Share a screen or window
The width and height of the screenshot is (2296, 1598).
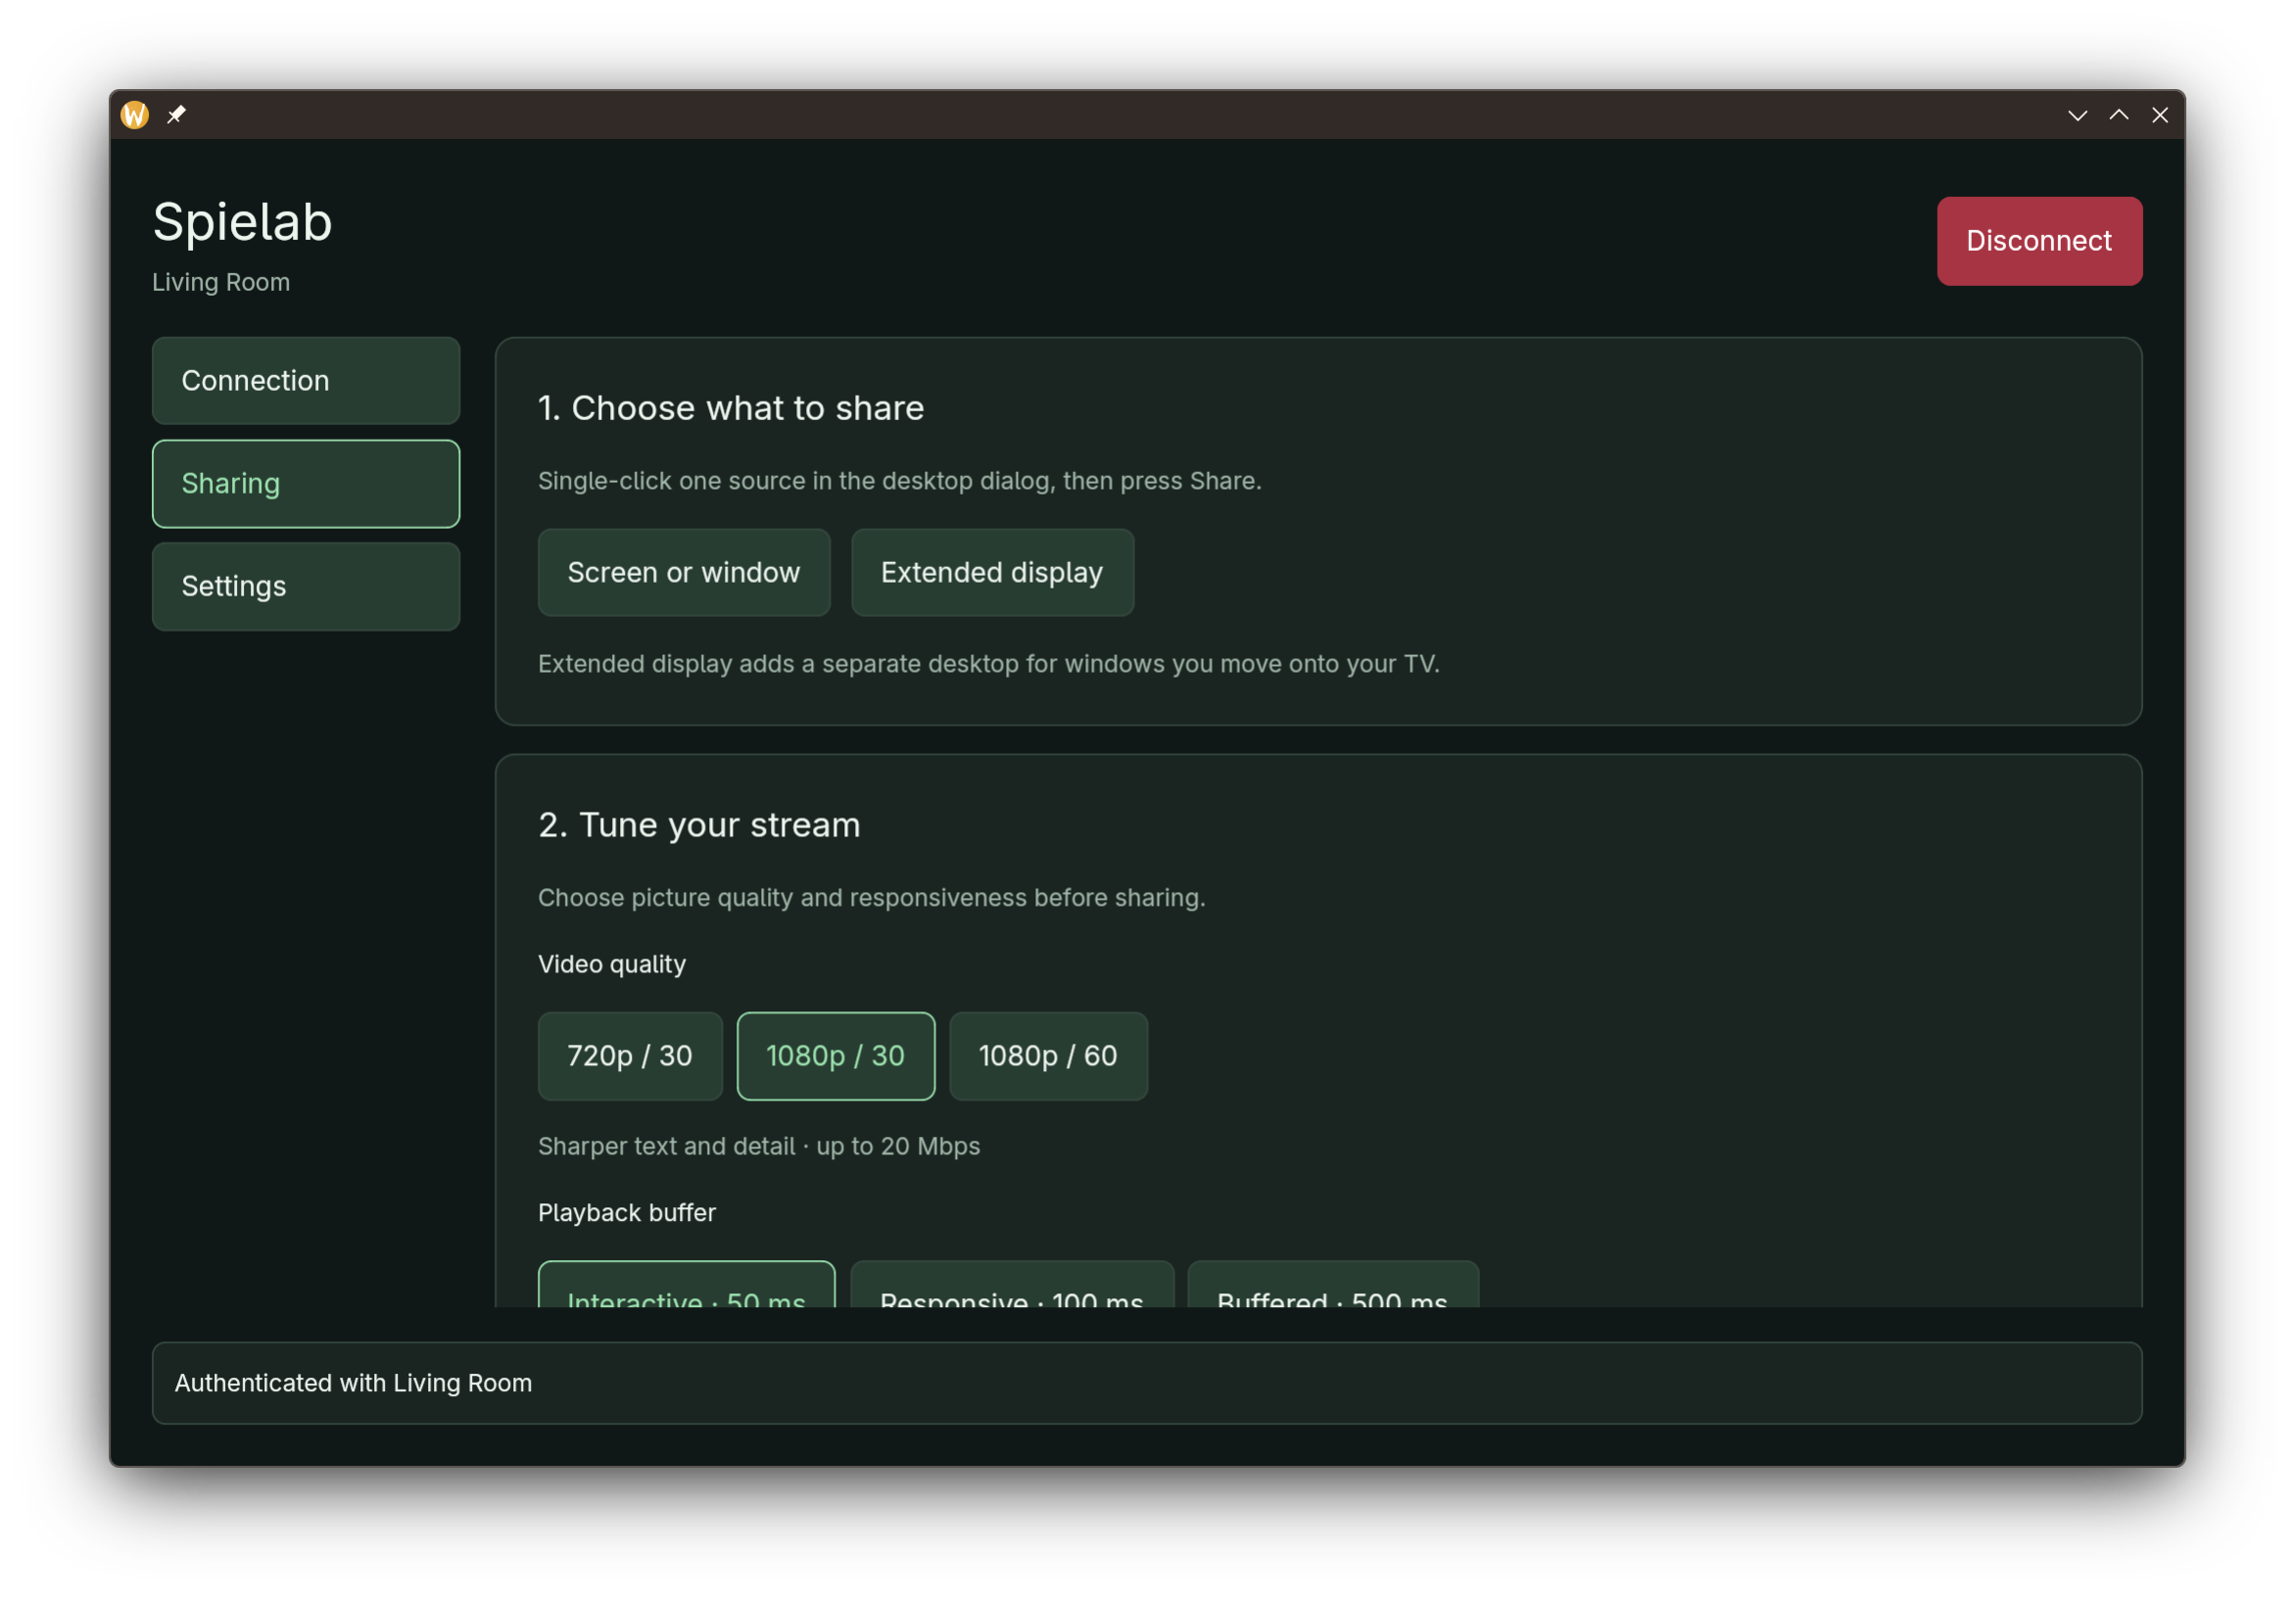click(684, 573)
